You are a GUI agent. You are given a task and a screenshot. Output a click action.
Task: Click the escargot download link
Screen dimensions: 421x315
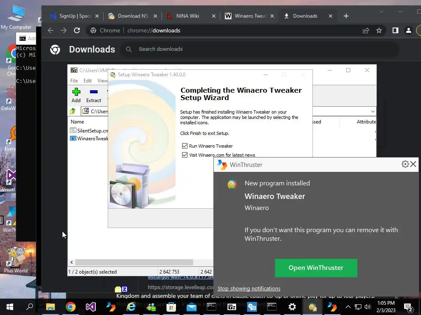181,277
